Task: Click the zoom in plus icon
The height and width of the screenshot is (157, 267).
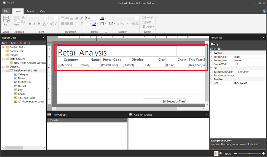Action: coord(263,153)
